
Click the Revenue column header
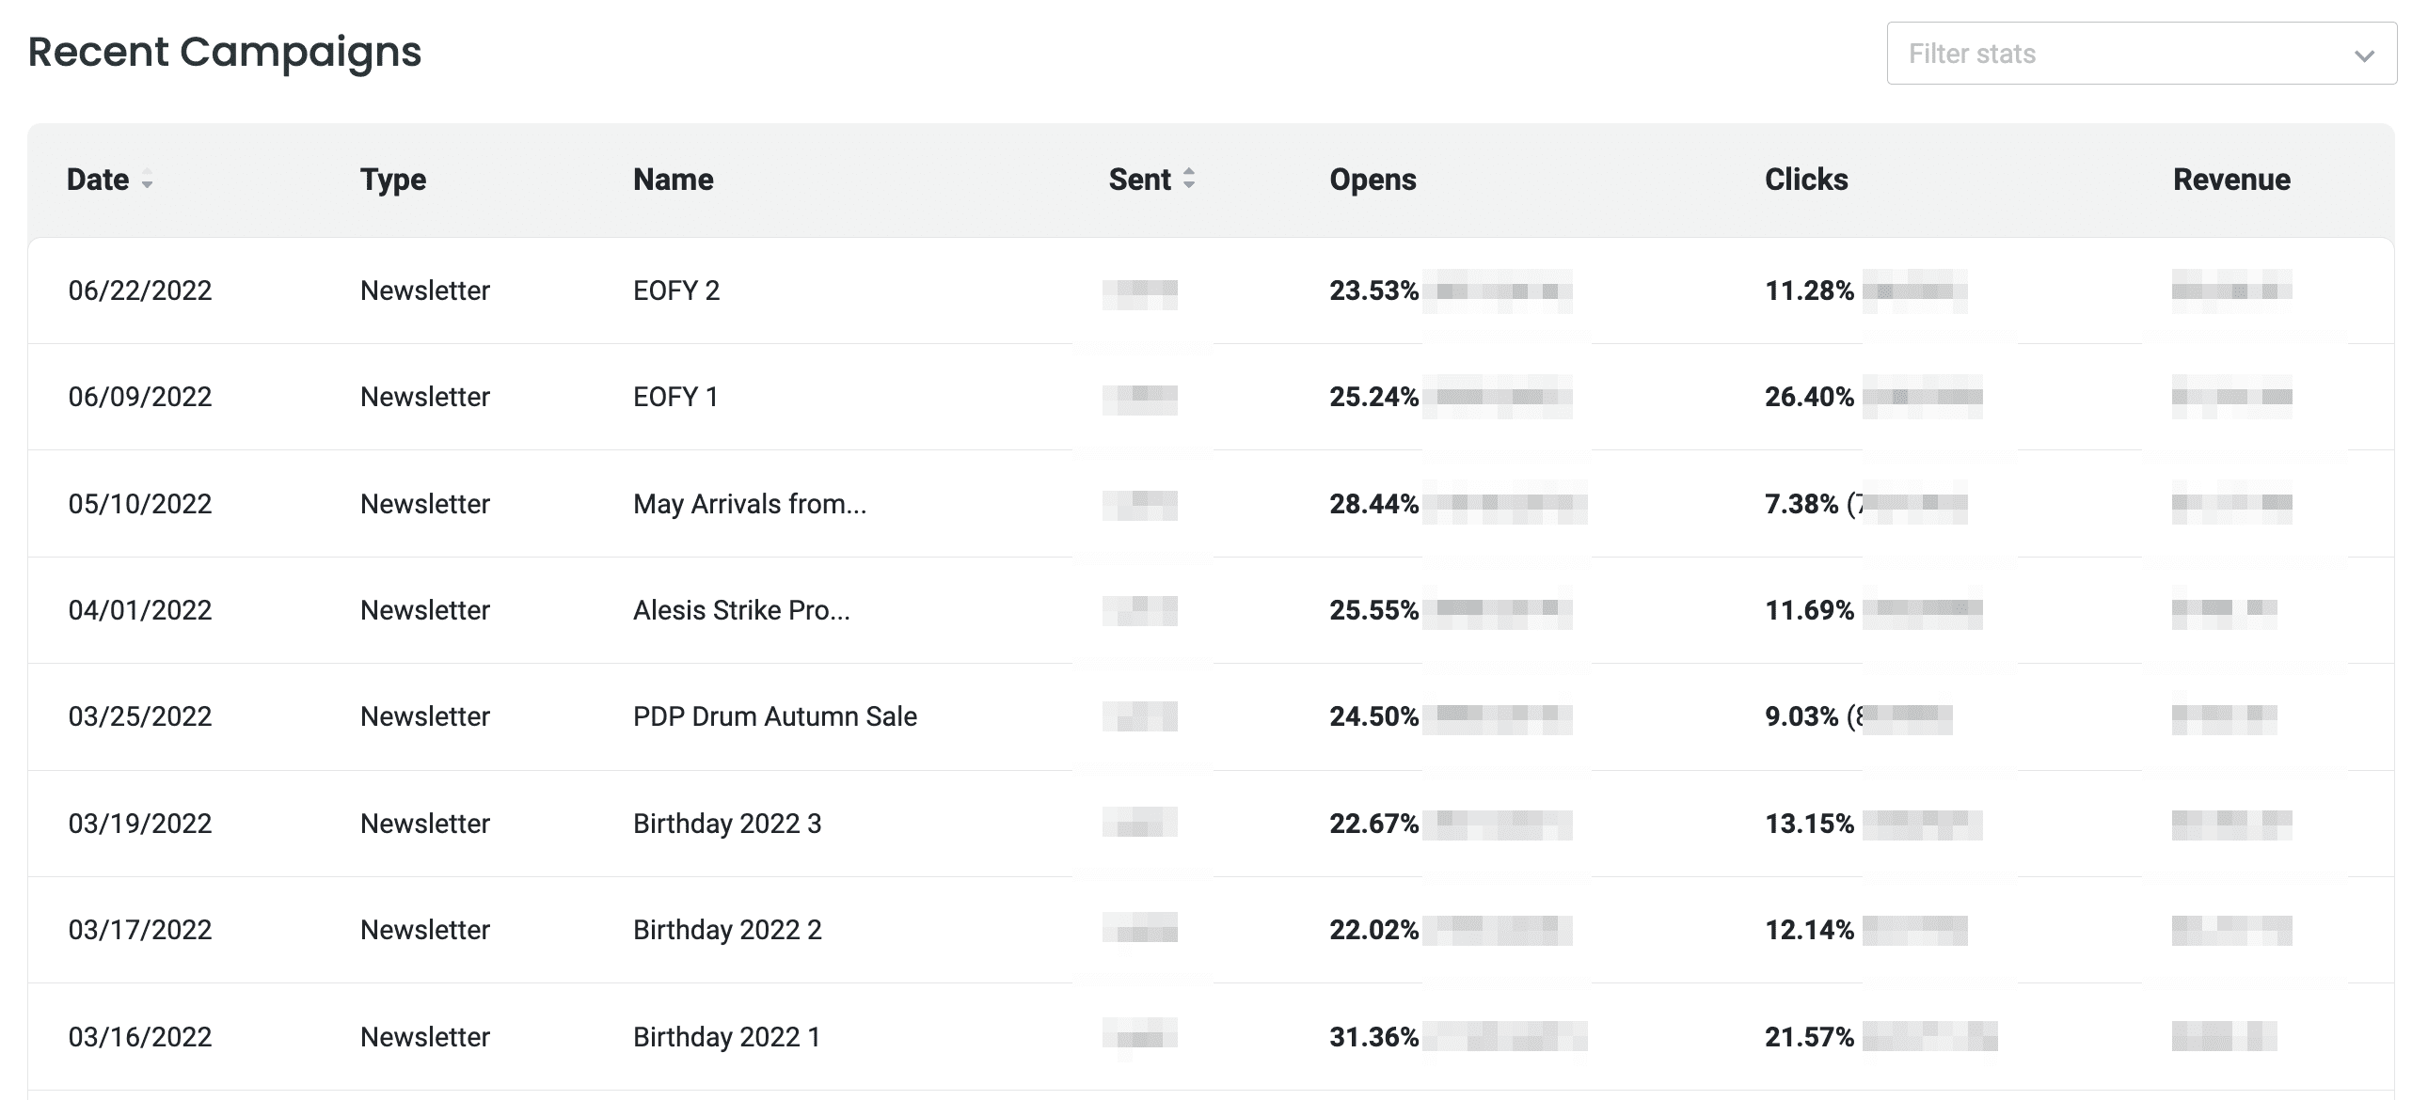(2230, 180)
